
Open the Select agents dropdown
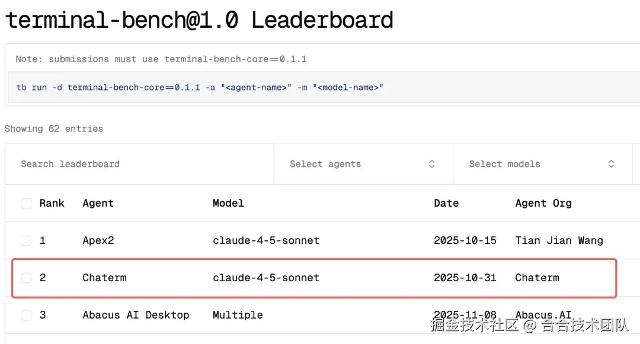pos(363,164)
